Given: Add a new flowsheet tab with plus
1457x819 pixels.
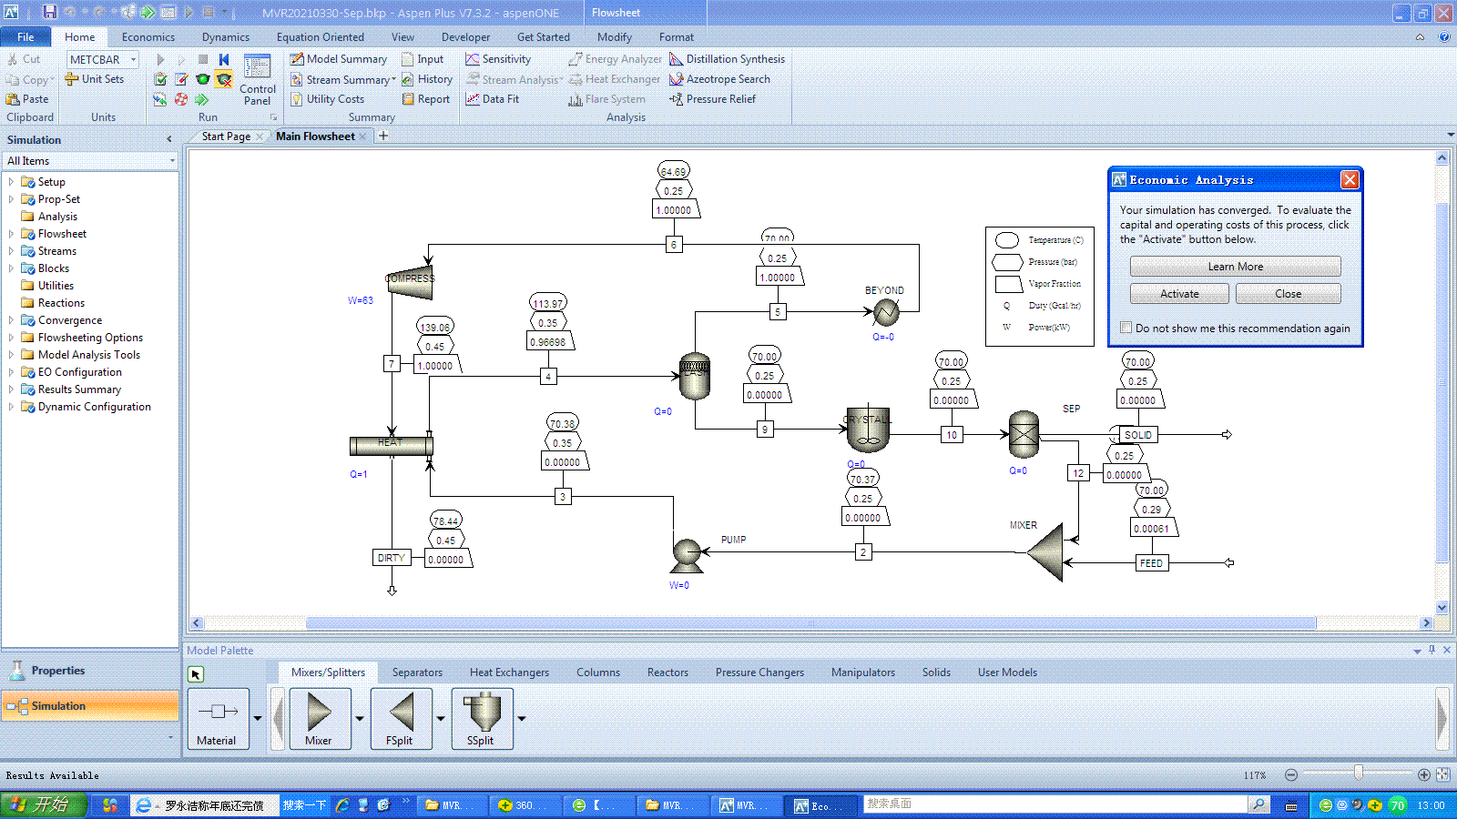Looking at the screenshot, I should pos(383,136).
